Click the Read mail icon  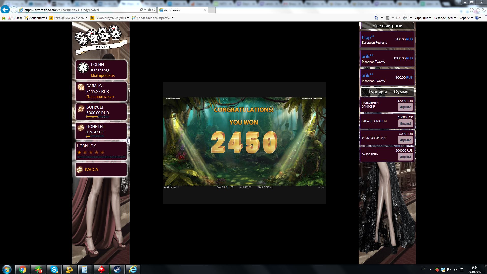[x=398, y=18]
